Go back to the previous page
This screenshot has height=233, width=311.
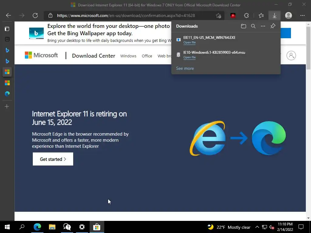[x=8, y=15]
